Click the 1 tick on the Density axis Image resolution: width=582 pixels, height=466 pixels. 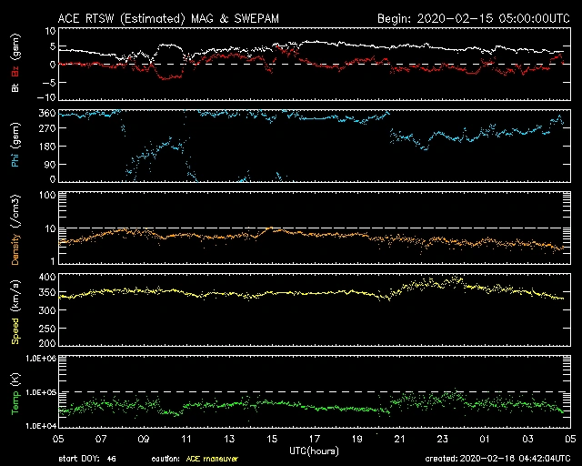point(53,261)
